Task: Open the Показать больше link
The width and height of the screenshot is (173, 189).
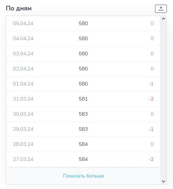Action: point(83,176)
